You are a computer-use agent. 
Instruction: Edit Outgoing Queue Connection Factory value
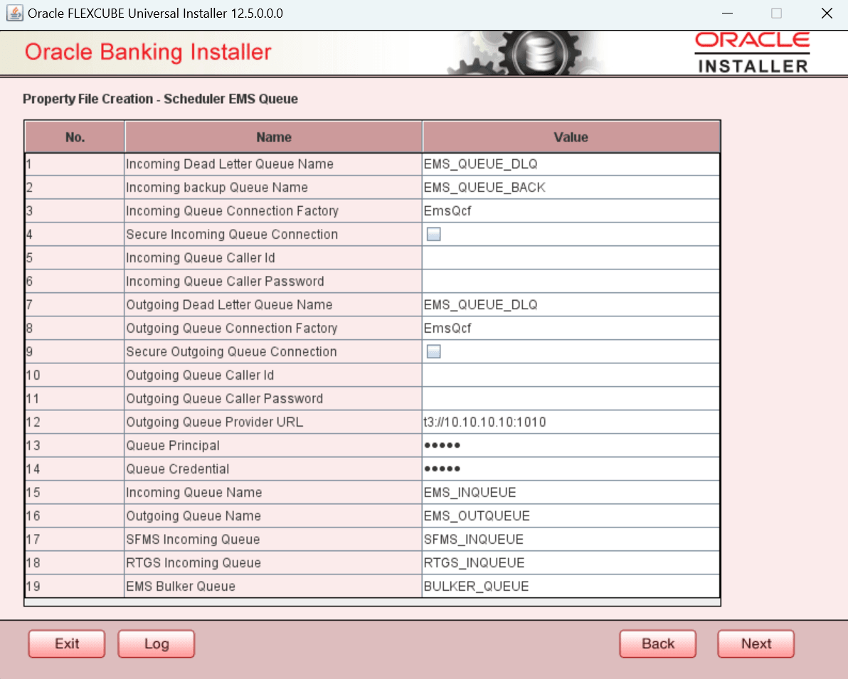pos(571,328)
